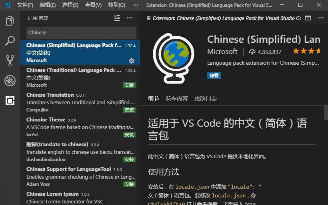The height and width of the screenshot is (205, 328).
Task: Open the Explorer view in activity bar
Action: [x=10, y=21]
